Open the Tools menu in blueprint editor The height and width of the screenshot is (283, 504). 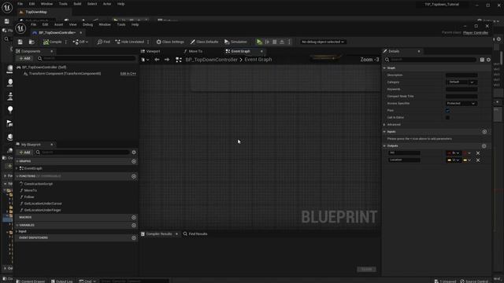(121, 24)
